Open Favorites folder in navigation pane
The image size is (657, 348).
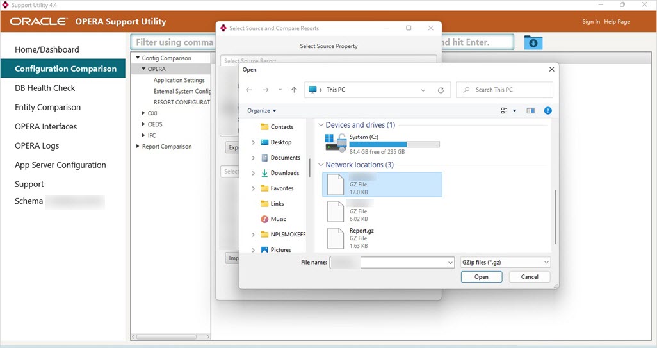pyautogui.click(x=277, y=188)
